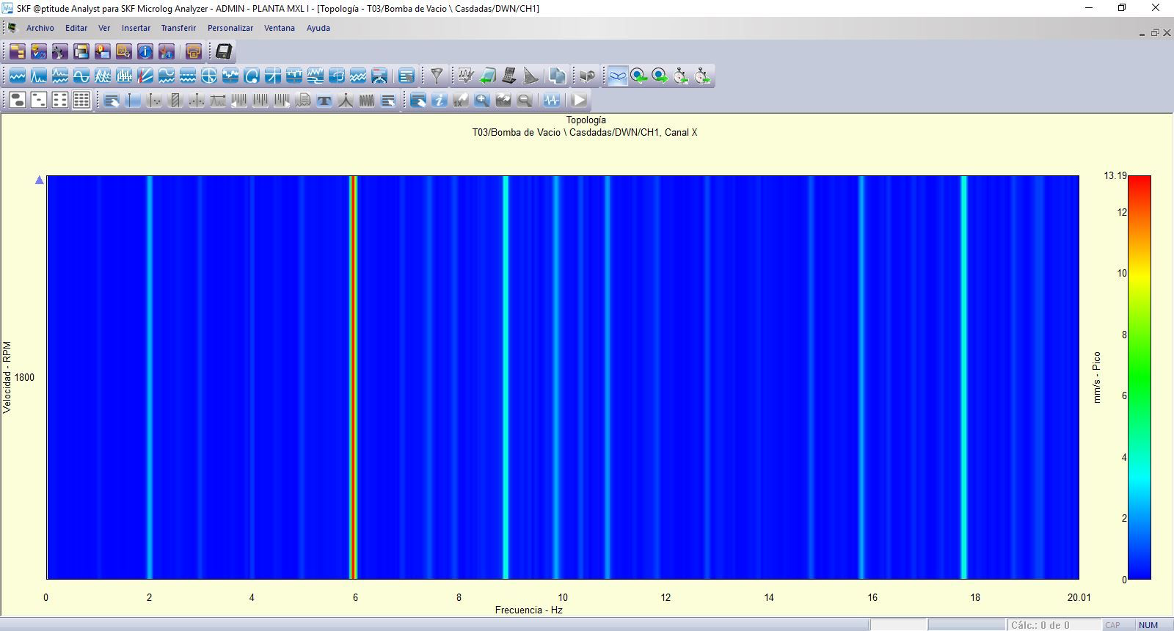Open the hierarchy tree icon in the toolbar
1174x631 pixels.
coord(18,51)
